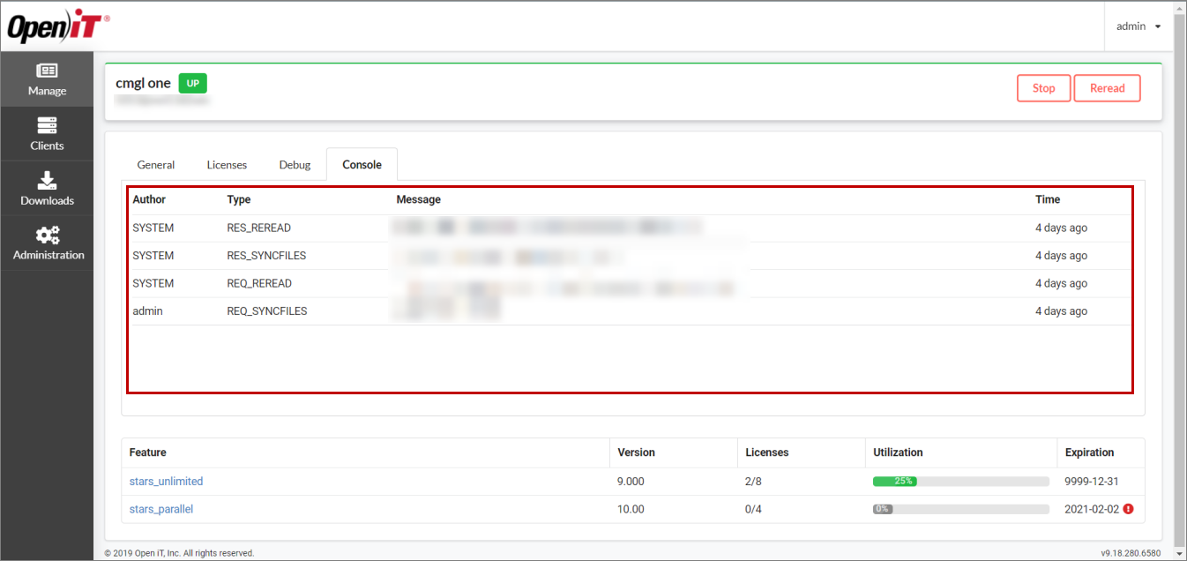Click the red expiration warning icon
The height and width of the screenshot is (561, 1187).
coord(1128,509)
